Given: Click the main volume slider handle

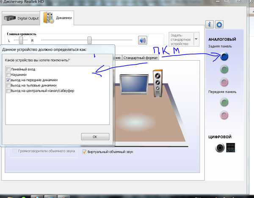Looking at the screenshot, I should (x=89, y=40).
